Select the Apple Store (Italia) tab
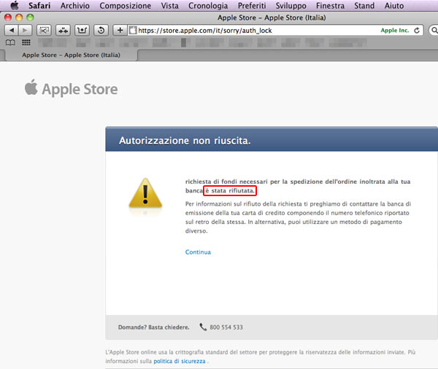The height and width of the screenshot is (369, 438). (x=72, y=55)
